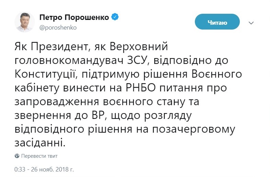Click the "Перевести твит" link
This screenshot has width=270, height=177.
click(x=39, y=156)
